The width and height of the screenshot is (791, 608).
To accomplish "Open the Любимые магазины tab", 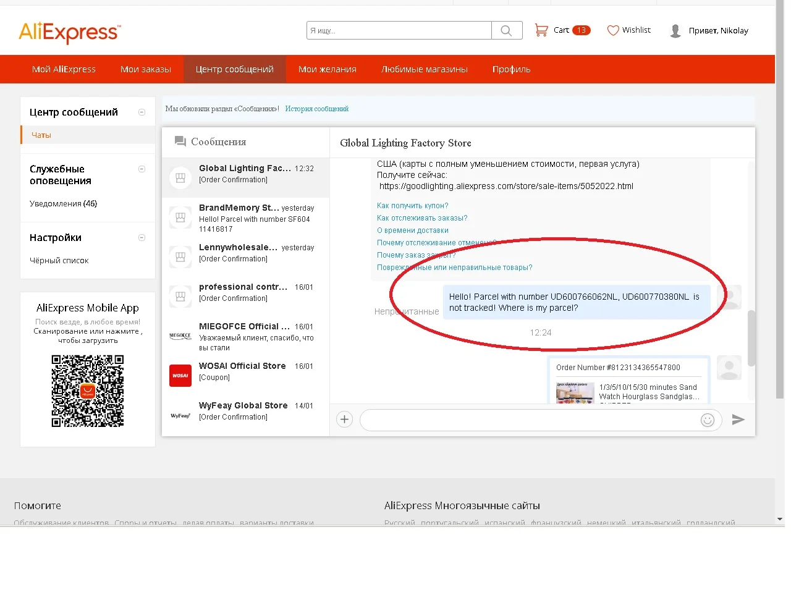I will [x=425, y=69].
